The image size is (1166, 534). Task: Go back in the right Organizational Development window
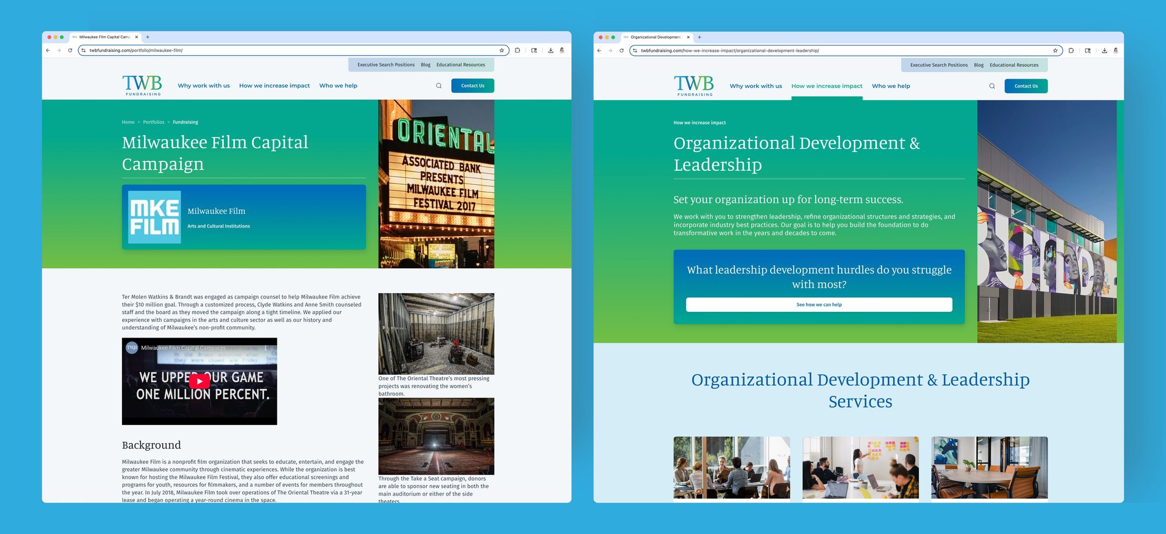tap(599, 51)
